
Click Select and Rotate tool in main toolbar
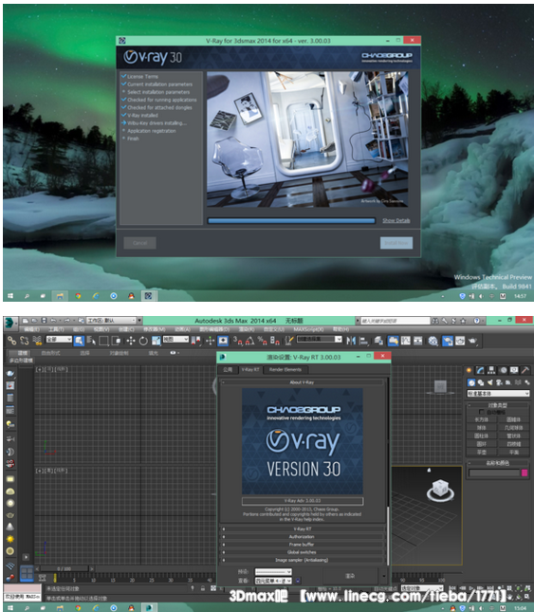[143, 341]
